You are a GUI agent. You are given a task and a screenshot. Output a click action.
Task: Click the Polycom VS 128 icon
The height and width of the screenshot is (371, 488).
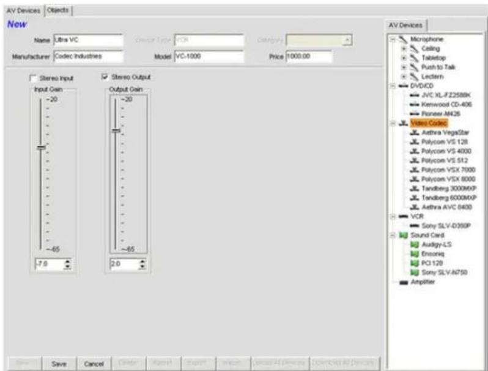415,142
